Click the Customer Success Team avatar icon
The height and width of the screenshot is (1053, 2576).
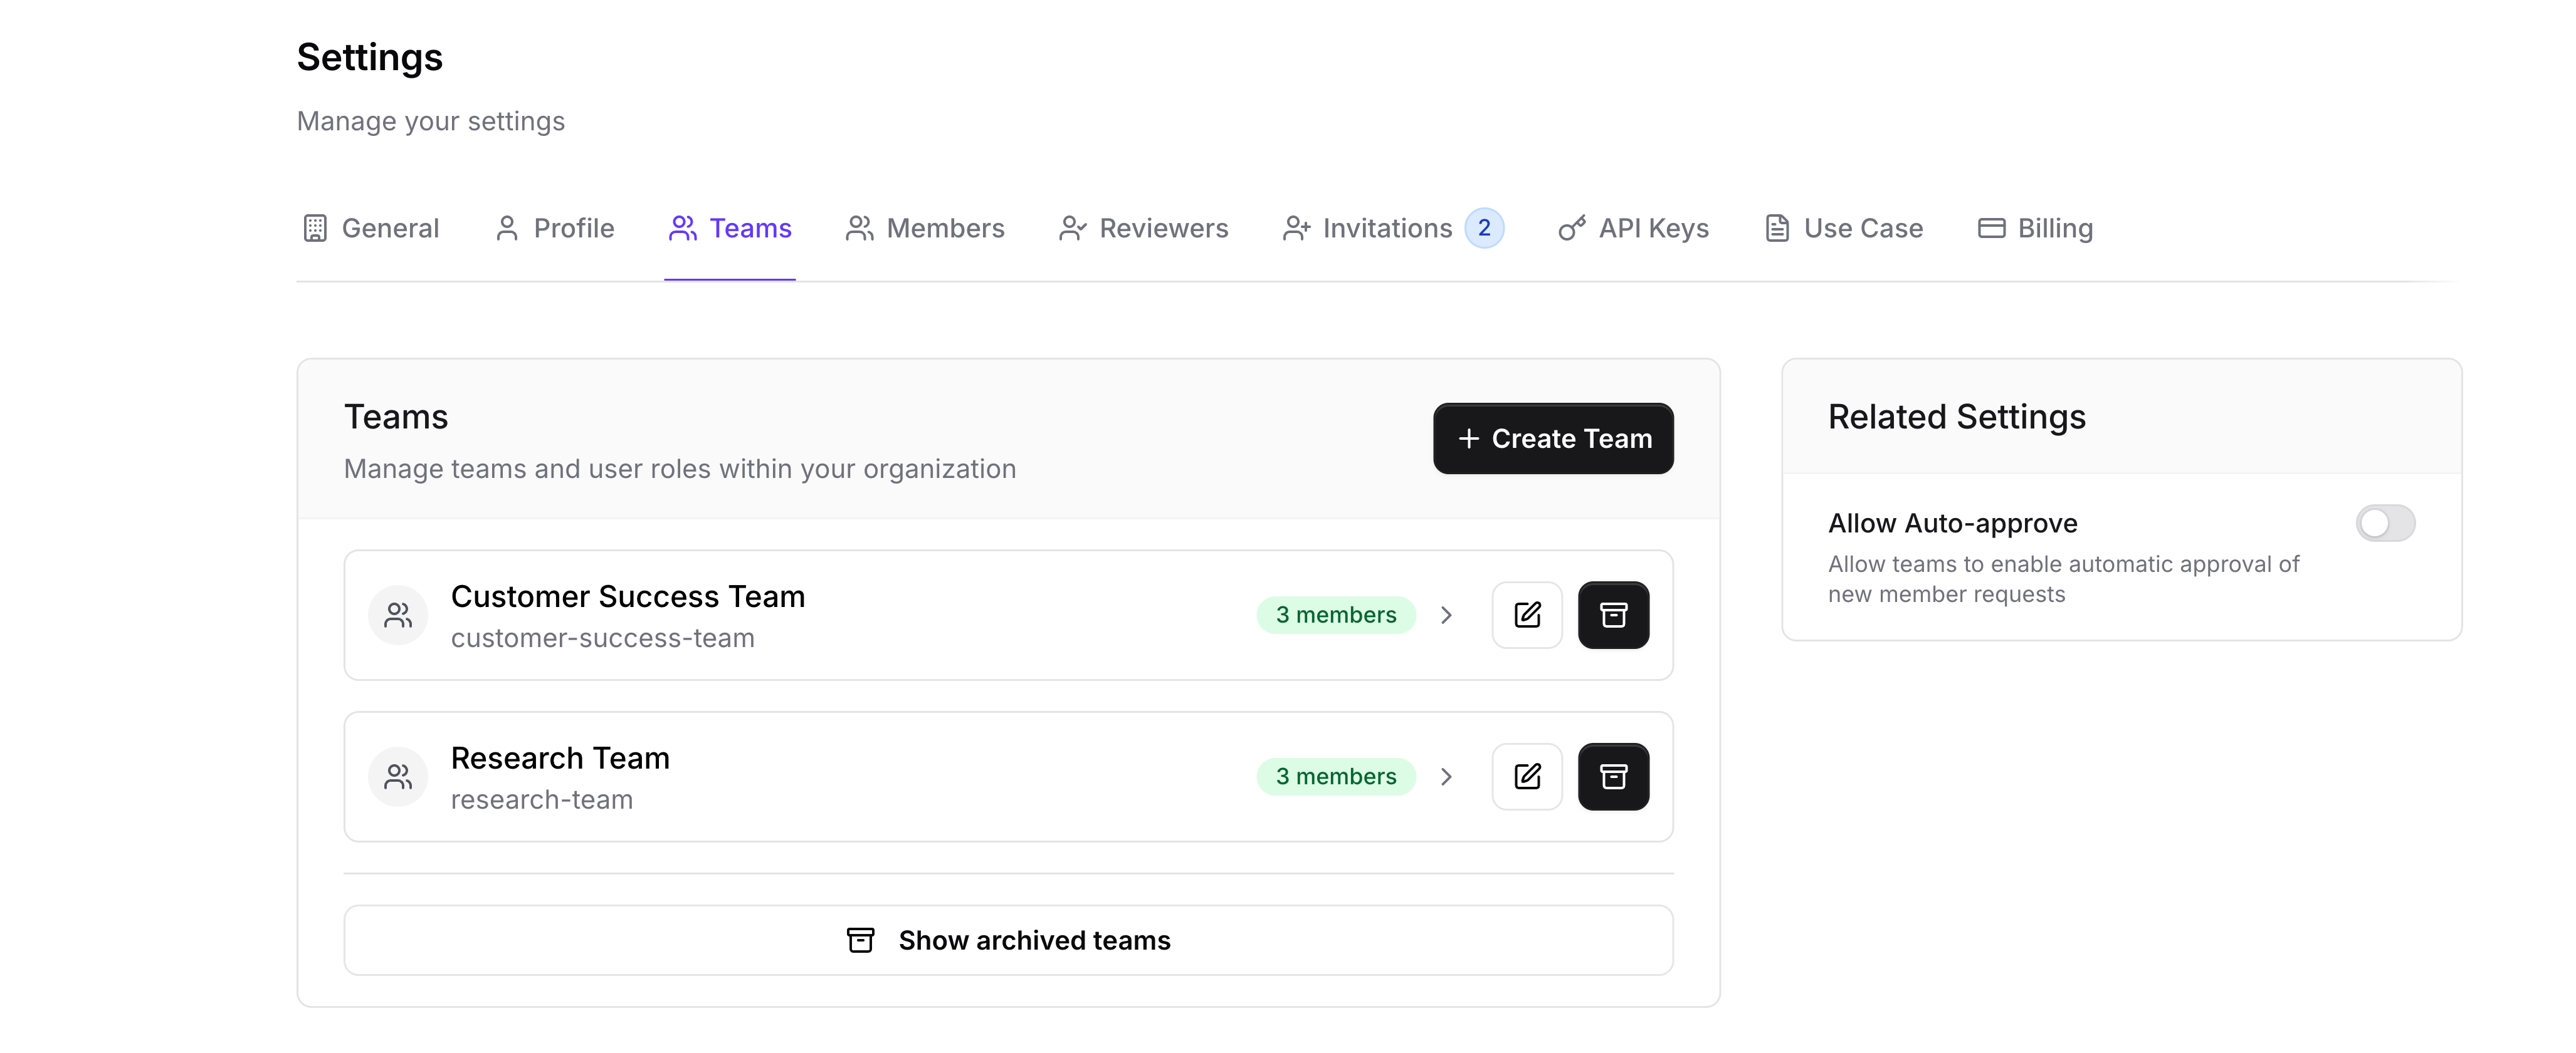click(398, 615)
